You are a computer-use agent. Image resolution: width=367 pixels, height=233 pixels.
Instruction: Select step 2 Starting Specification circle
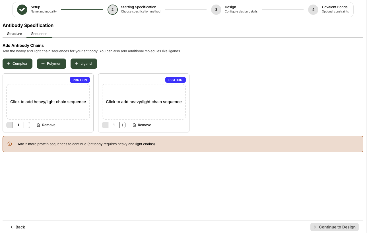pos(113,9)
